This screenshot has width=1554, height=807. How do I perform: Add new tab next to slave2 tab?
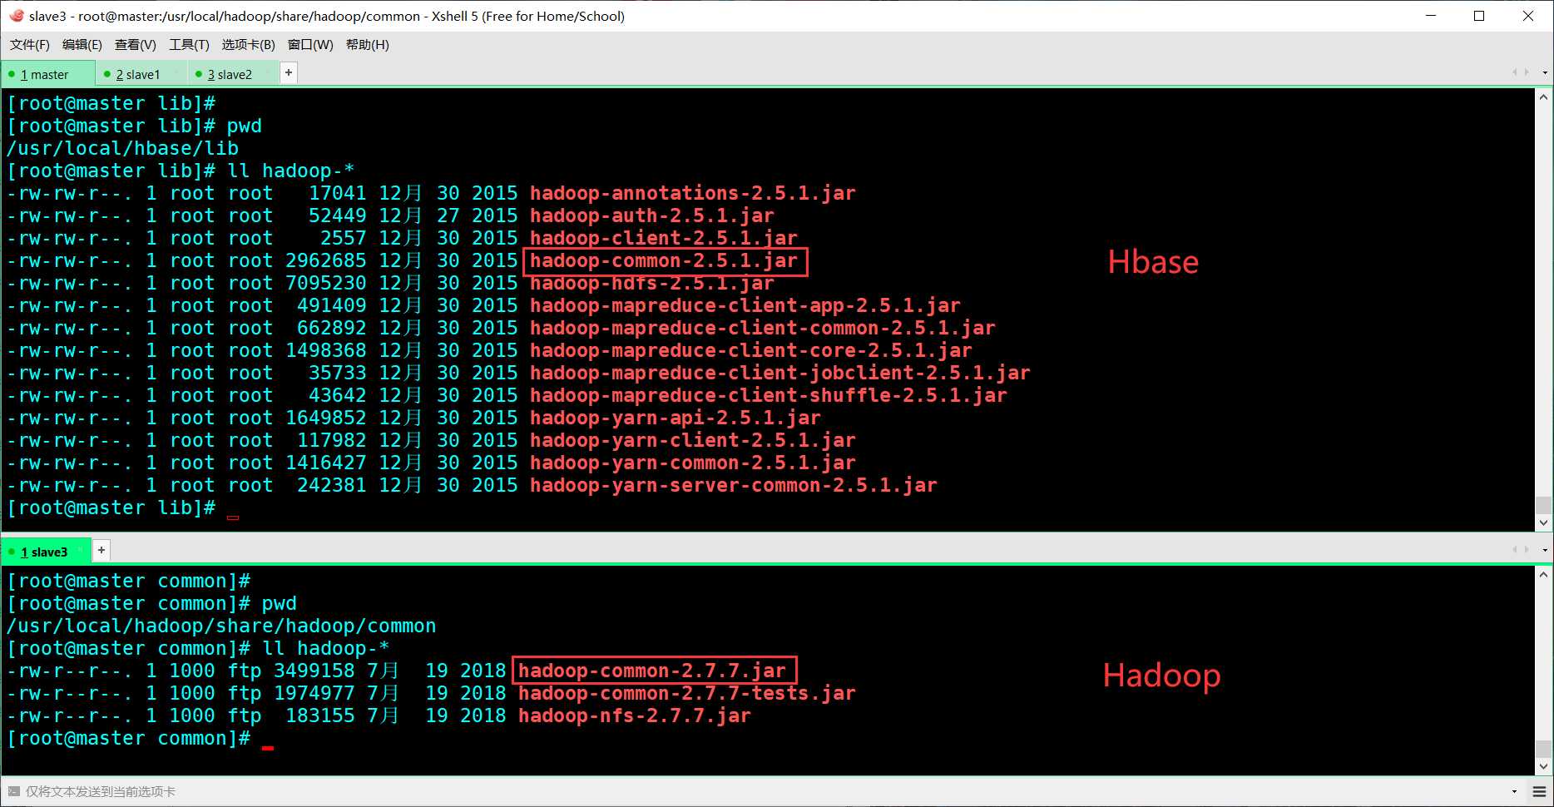coord(288,73)
